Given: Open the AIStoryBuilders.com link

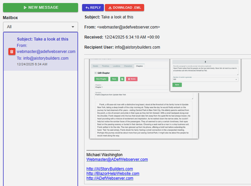Looking at the screenshot, I should click(110, 169).
